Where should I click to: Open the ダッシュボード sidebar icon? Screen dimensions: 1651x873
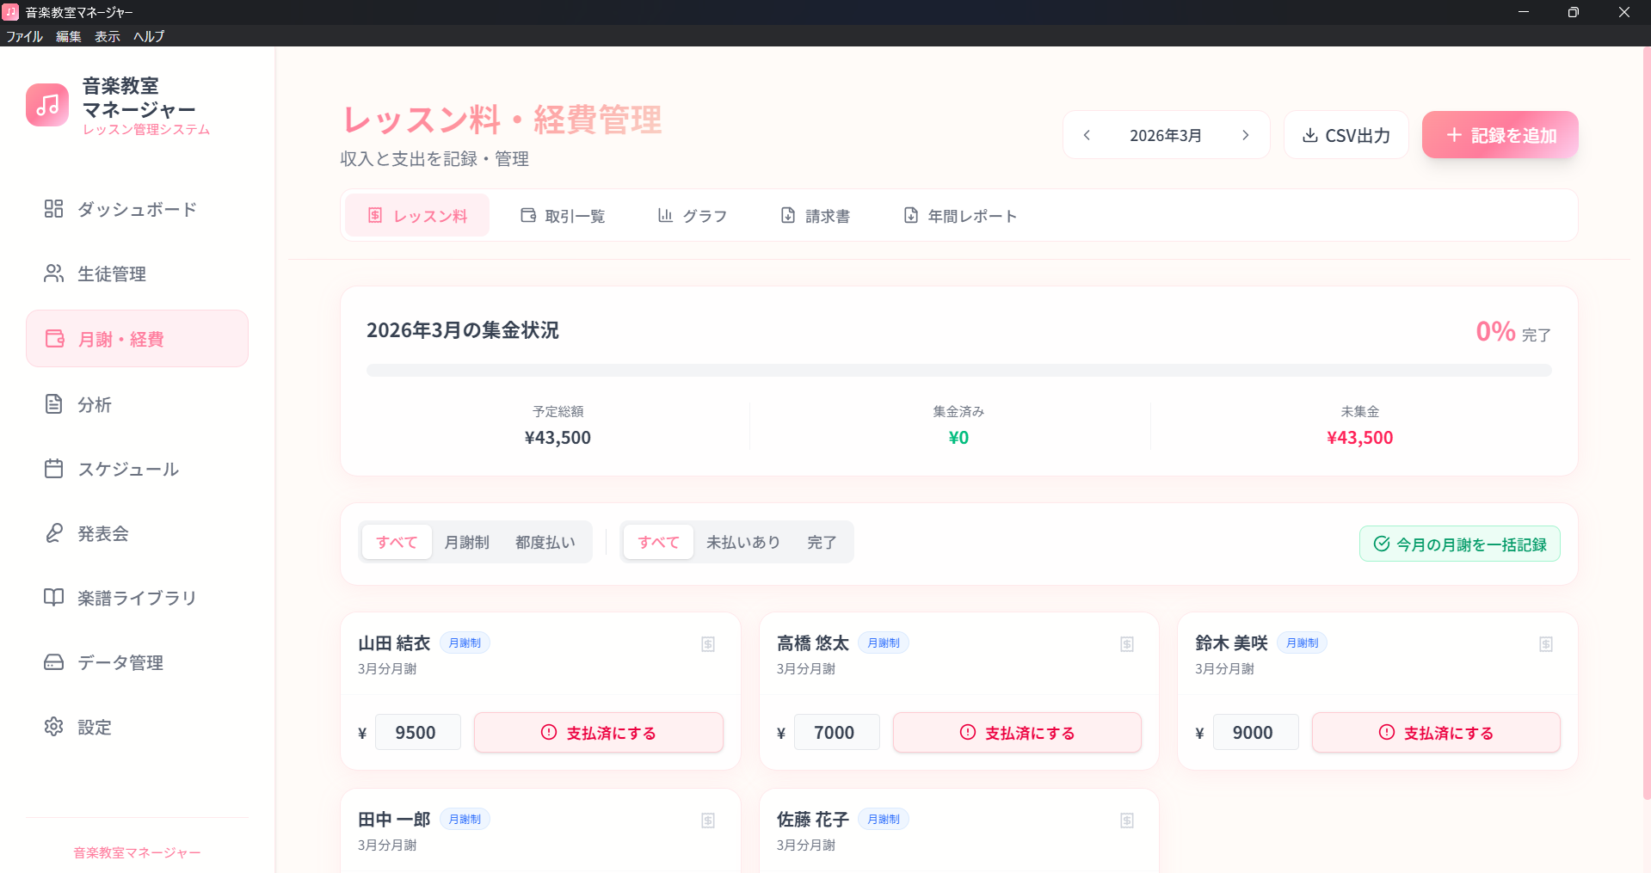[53, 208]
